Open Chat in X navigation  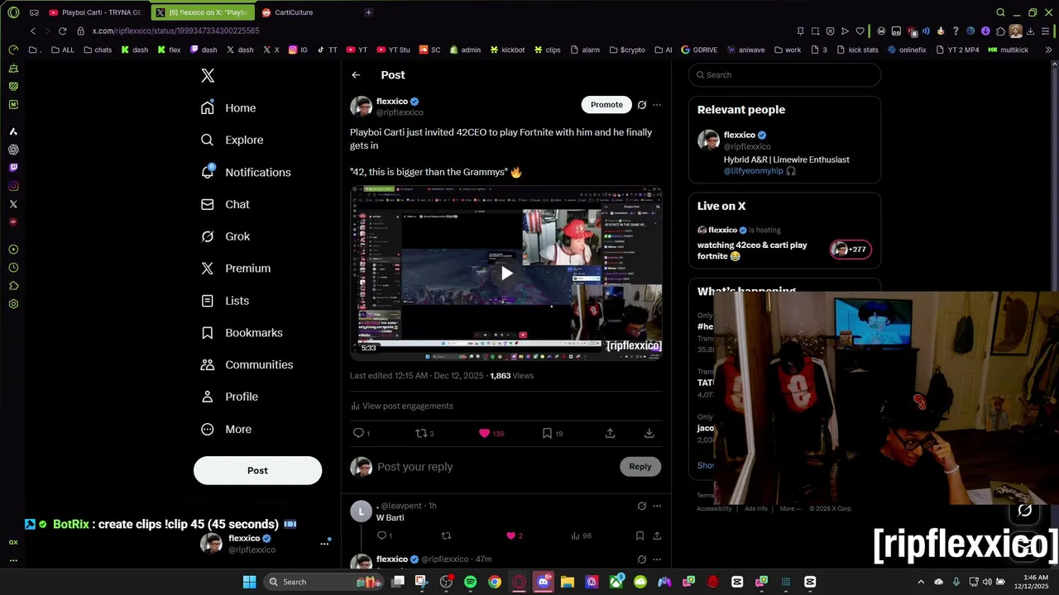click(225, 204)
